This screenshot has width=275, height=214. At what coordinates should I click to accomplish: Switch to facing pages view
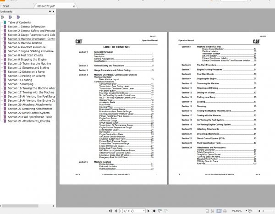pyautogui.click(x=219, y=211)
